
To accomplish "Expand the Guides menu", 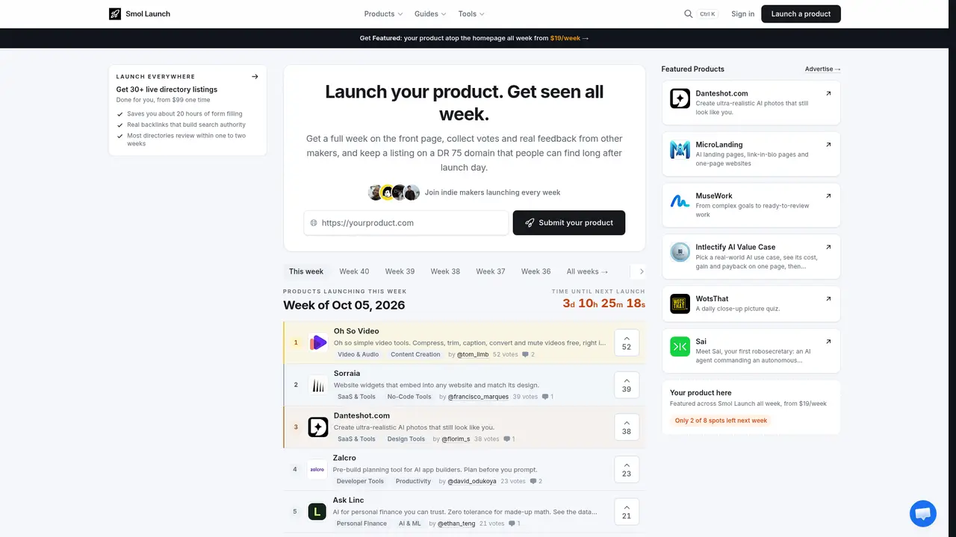I will (x=430, y=13).
